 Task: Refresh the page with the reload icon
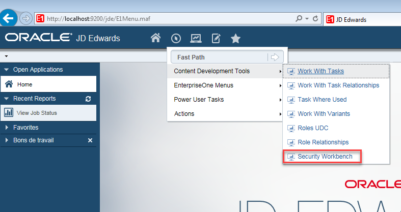315,19
